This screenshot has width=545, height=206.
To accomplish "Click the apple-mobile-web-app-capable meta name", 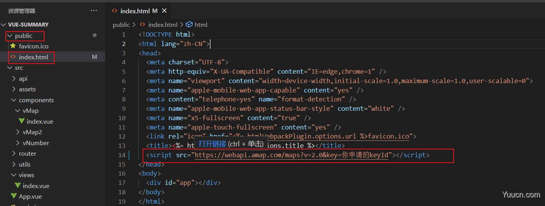I will (241, 90).
